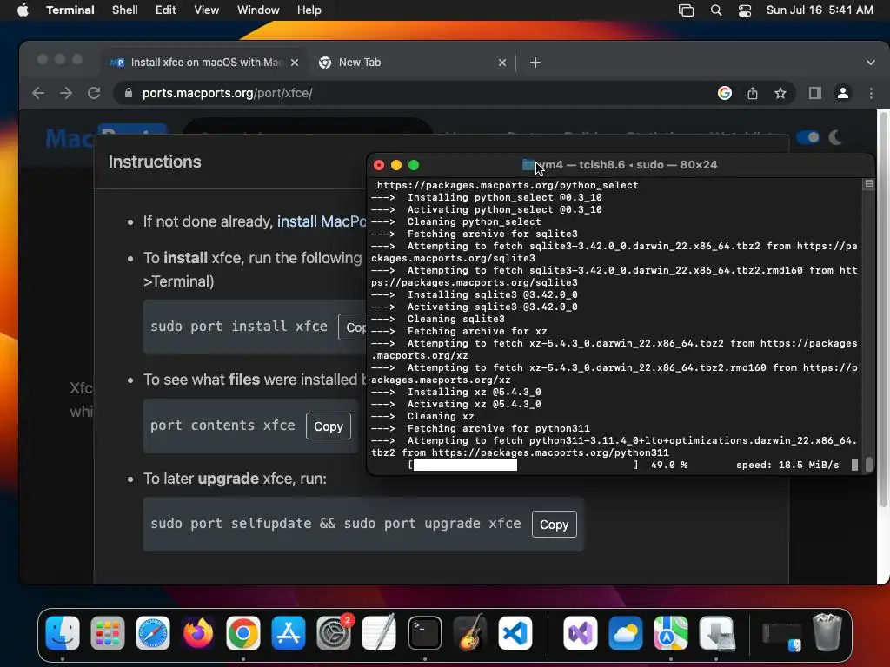This screenshot has height=667, width=890.
Task: Open Chrome profile menu
Action: [843, 93]
